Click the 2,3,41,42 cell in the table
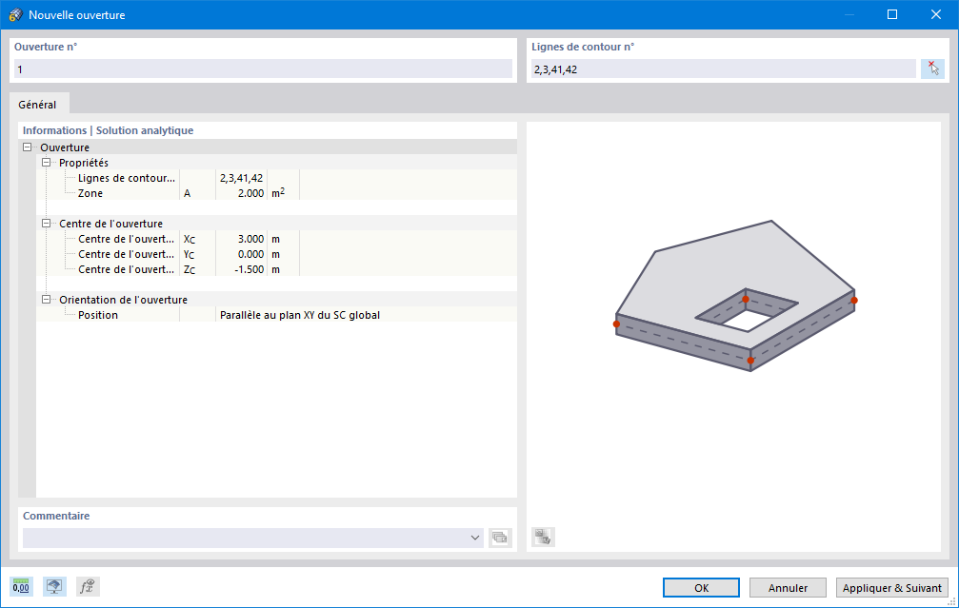This screenshot has height=608, width=959. 242,178
